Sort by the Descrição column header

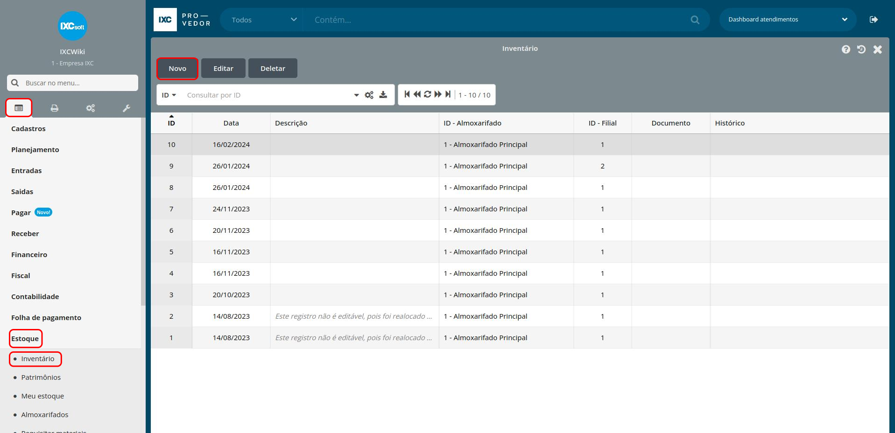tap(354, 123)
